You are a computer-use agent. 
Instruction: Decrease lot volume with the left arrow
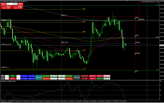pyautogui.click(x=7, y=4)
